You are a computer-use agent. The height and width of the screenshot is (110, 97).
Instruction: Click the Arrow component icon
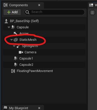point(15,33)
